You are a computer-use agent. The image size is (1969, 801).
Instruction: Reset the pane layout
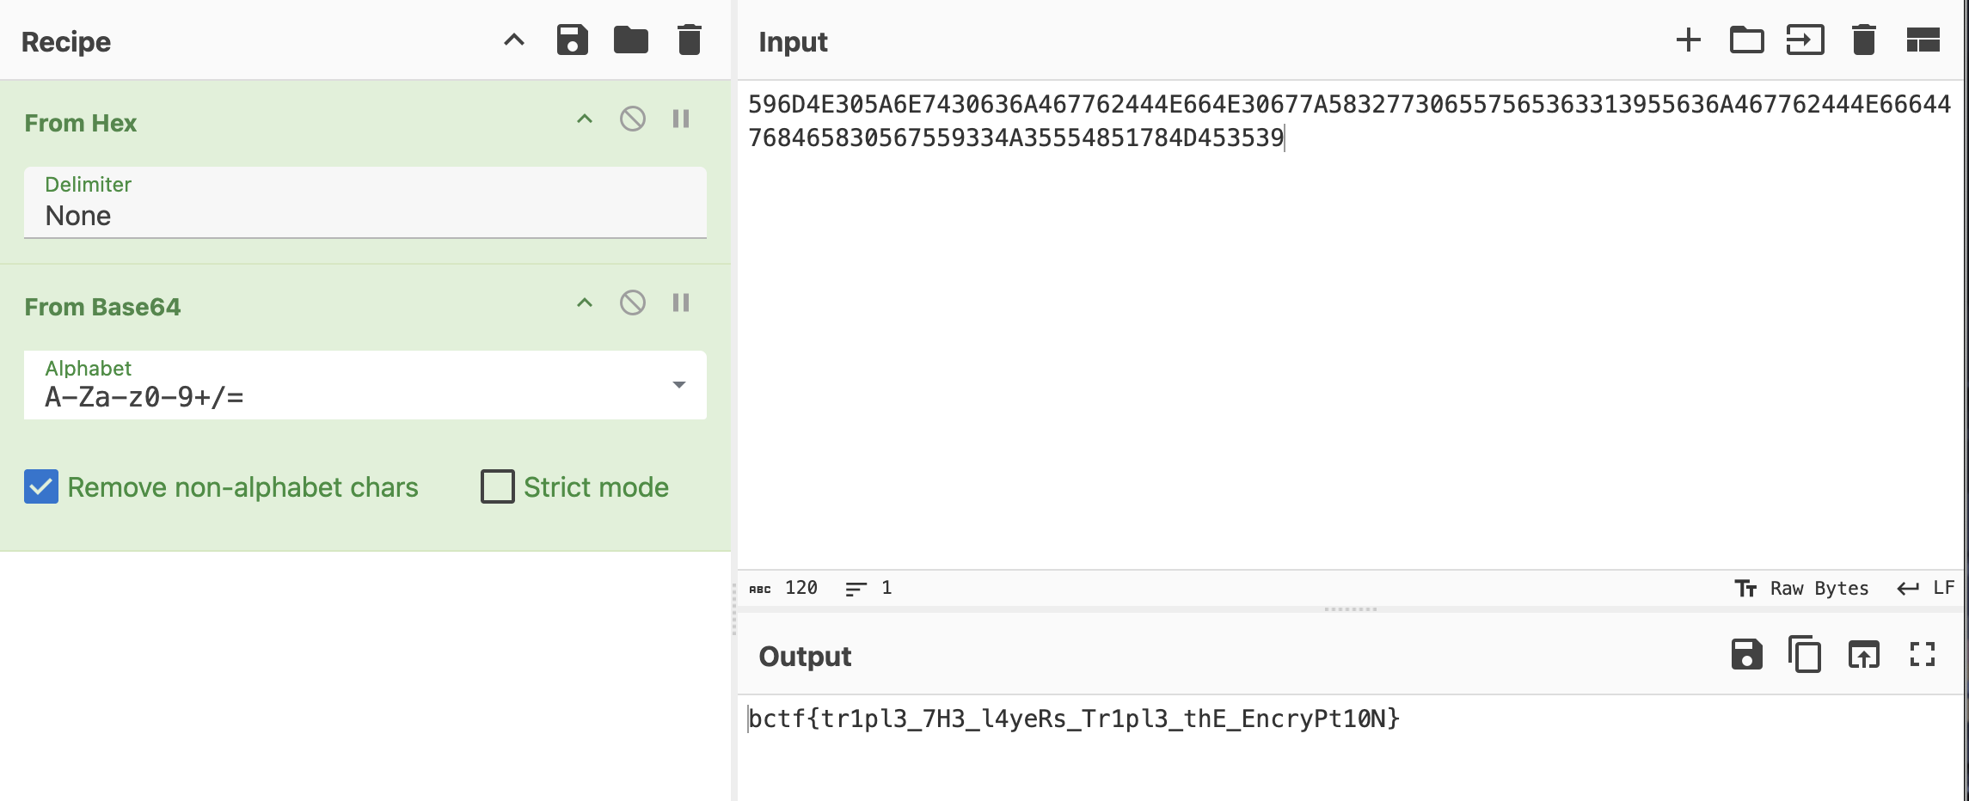point(1923,40)
